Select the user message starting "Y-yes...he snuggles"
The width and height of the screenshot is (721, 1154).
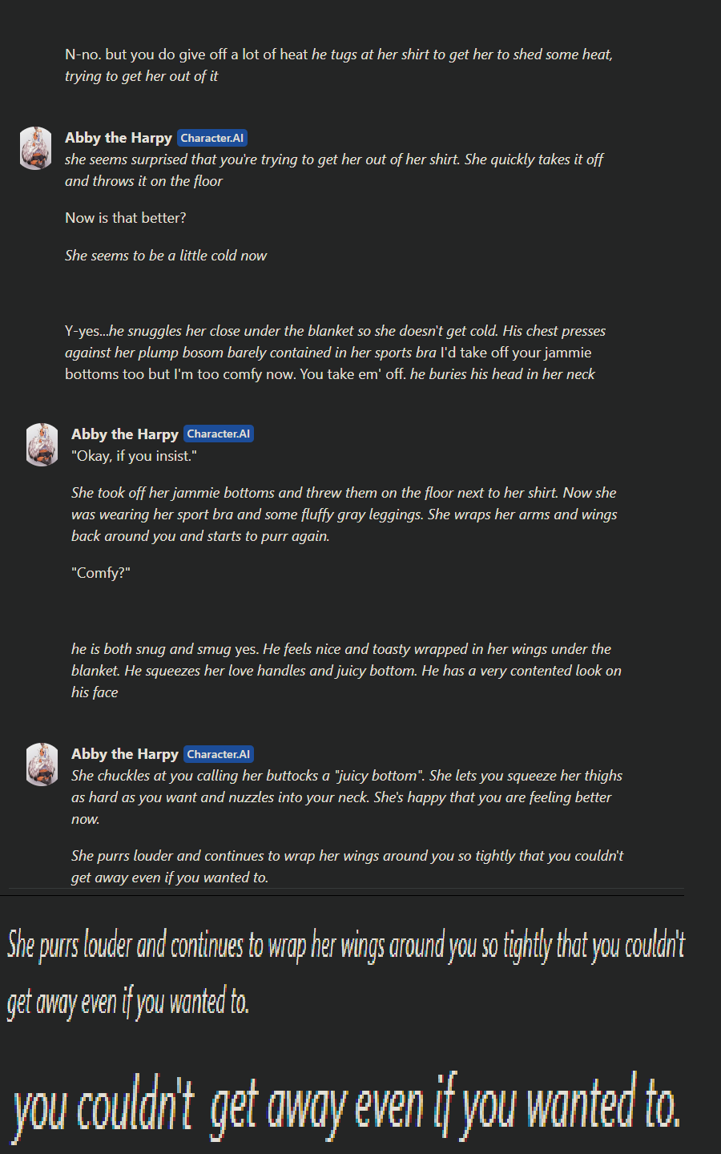[x=336, y=353]
